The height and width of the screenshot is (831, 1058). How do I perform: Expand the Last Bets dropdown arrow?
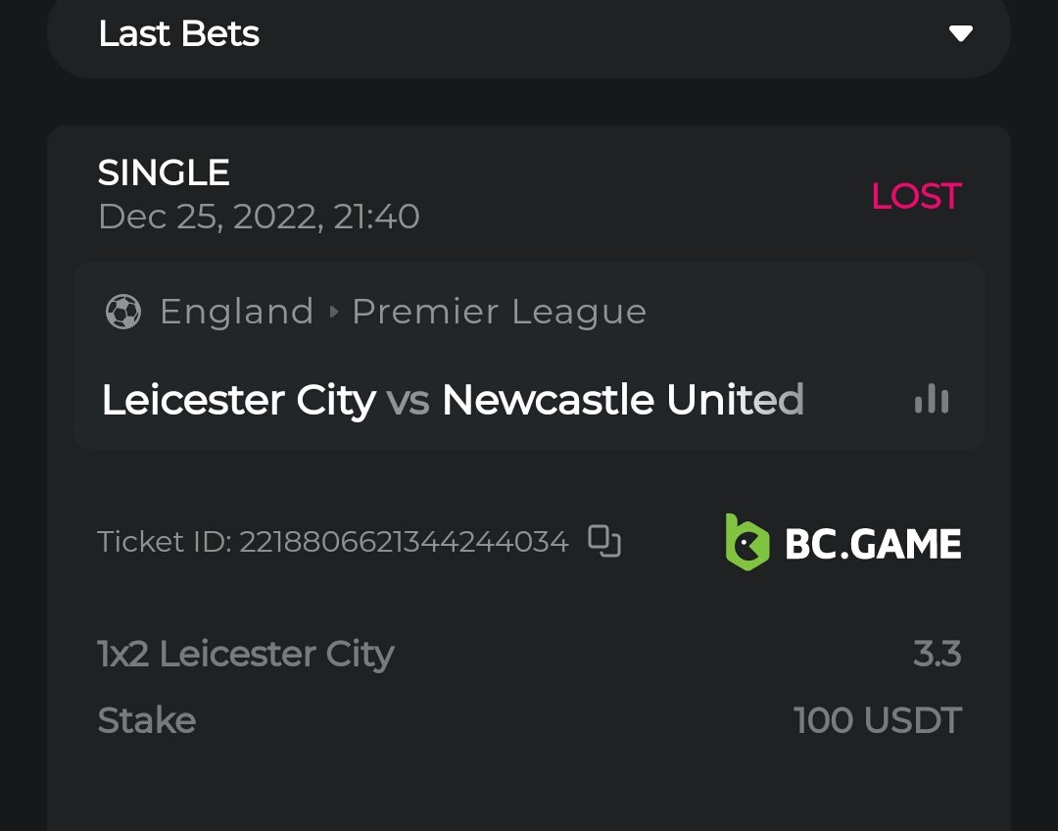[960, 34]
